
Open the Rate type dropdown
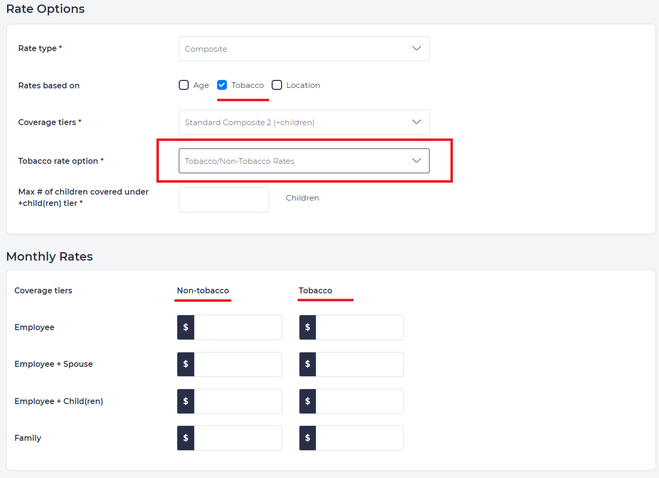[x=303, y=49]
